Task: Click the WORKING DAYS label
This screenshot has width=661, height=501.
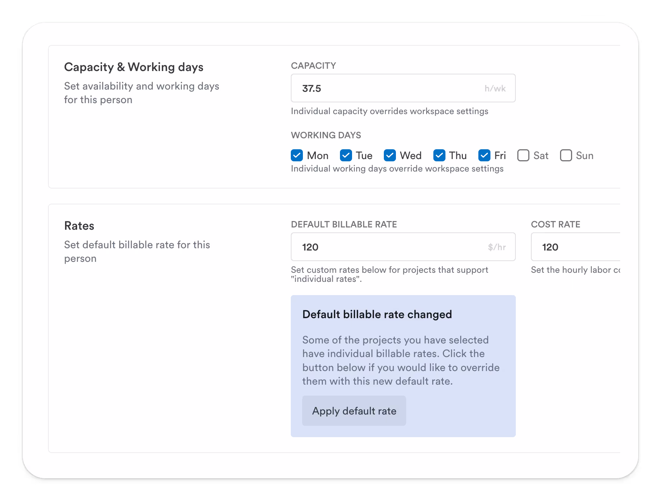Action: pos(326,135)
